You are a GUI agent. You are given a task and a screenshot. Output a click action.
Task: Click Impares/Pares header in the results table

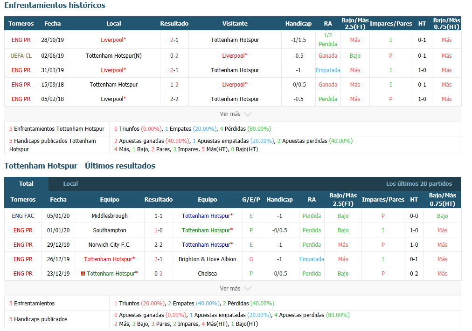tap(383, 199)
